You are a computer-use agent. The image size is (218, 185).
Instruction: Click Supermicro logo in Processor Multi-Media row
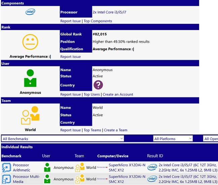pos(102,179)
